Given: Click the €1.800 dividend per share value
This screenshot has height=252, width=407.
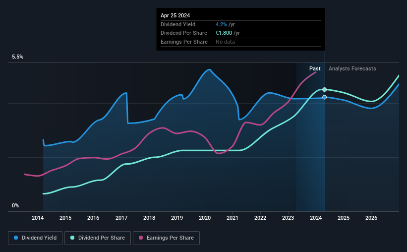Looking at the screenshot, I should click(x=224, y=33).
